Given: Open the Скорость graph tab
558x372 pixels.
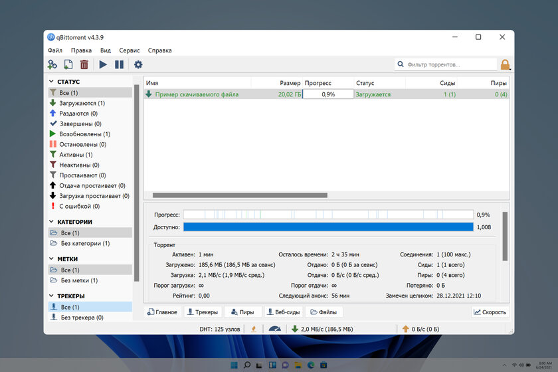Looking at the screenshot, I should point(490,312).
